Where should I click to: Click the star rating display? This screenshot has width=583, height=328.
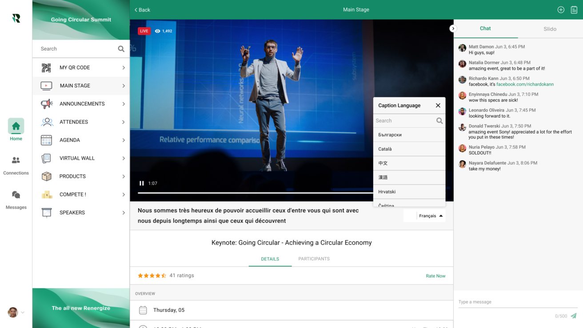click(152, 276)
